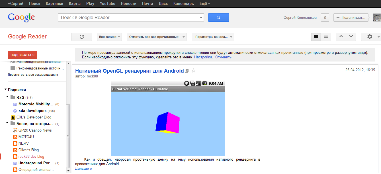Select Очередной околоа… subscription

click(x=36, y=170)
